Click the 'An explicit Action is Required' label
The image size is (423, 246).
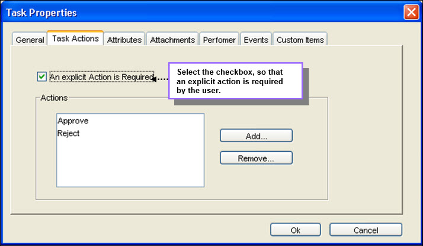tap(102, 77)
